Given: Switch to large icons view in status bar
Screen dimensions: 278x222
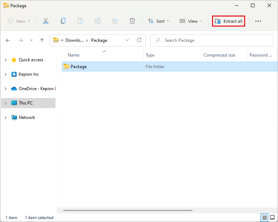Looking at the screenshot, I should tap(272, 217).
